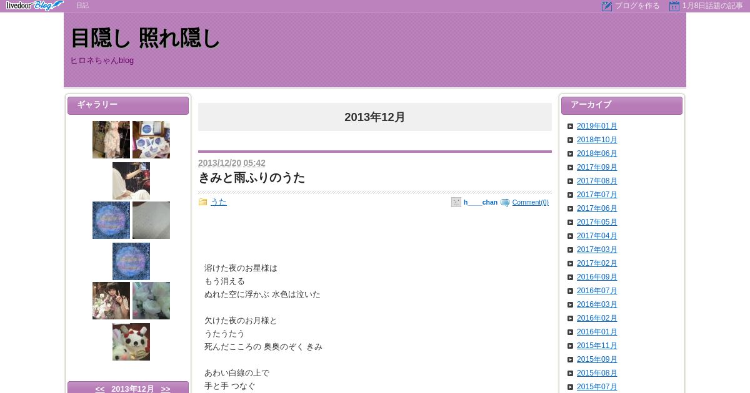Open the ブログを作る link
This screenshot has width=750, height=393.
coord(637,6)
